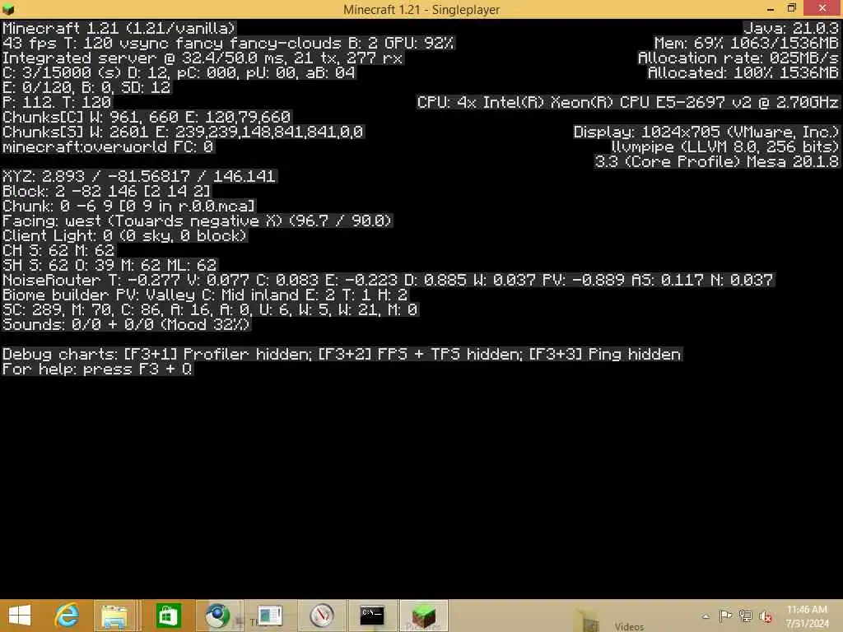Click the '3.3 (Core Profile) Mesa 20.1.8' line
This screenshot has height=632, width=843.
coord(717,162)
